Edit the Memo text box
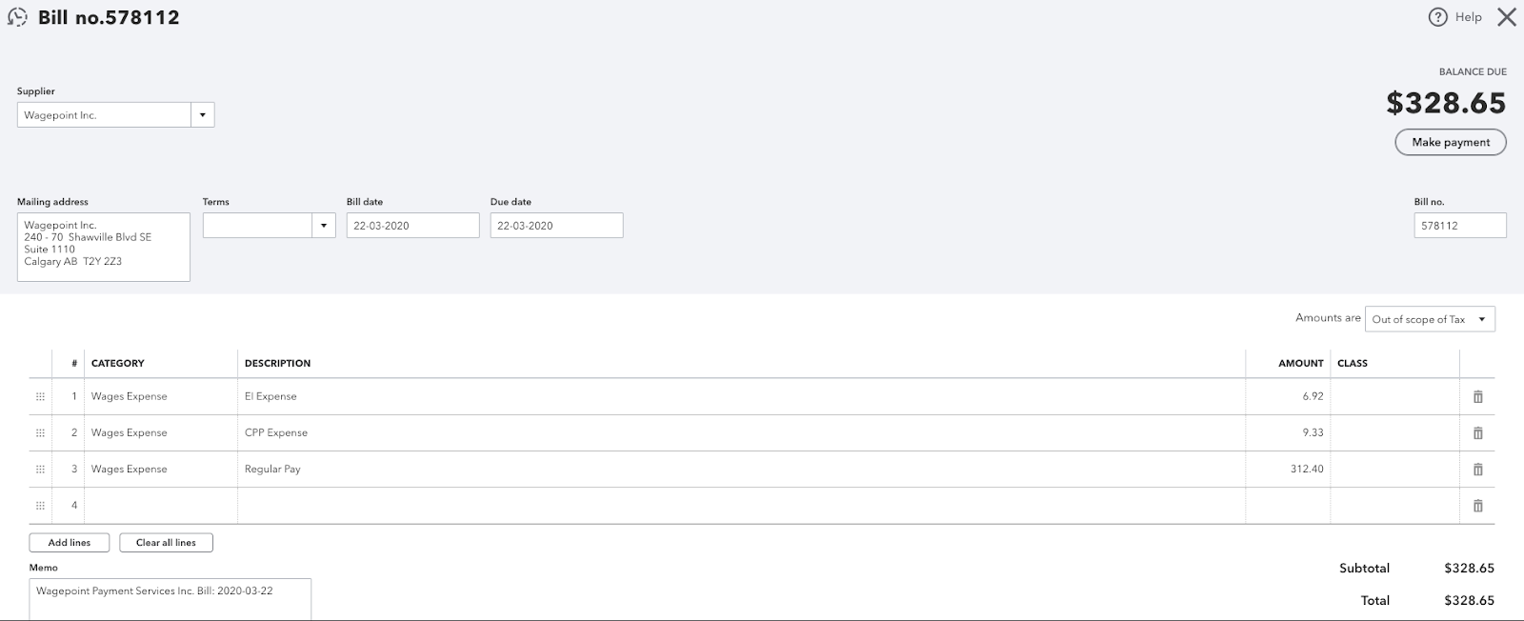 coord(170,599)
